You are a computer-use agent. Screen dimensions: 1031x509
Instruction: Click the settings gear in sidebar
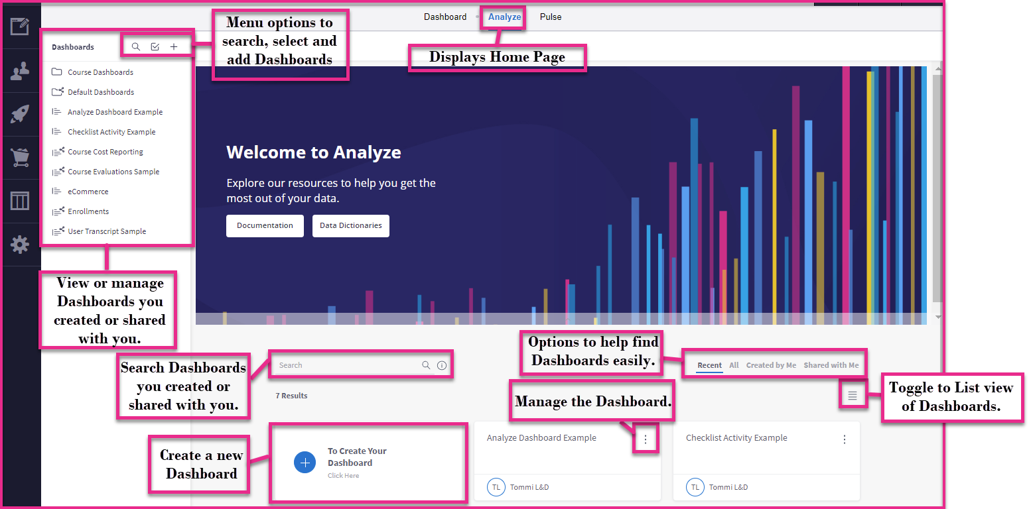20,245
